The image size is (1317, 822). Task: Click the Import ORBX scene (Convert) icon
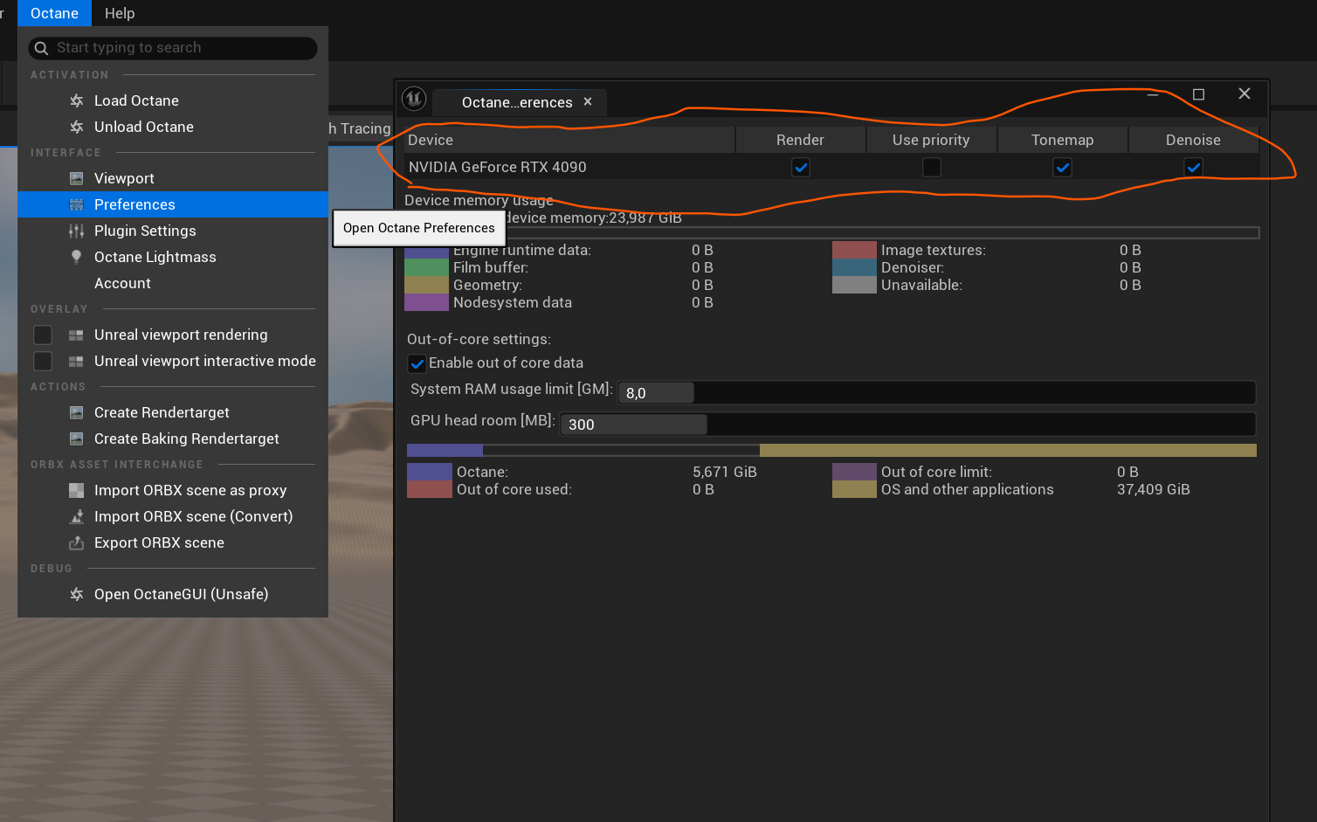tap(77, 516)
